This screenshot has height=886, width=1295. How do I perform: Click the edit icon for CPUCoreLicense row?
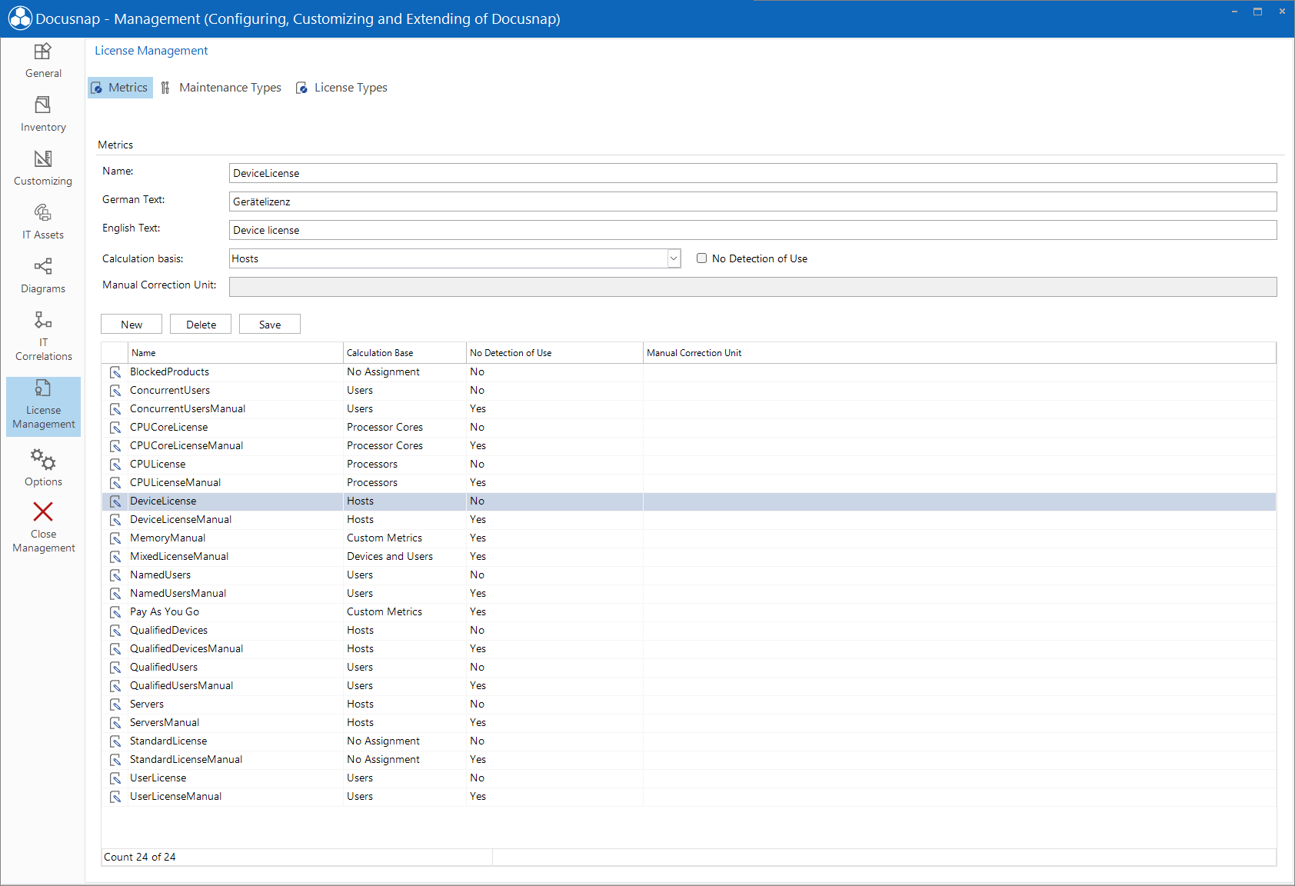(x=115, y=428)
